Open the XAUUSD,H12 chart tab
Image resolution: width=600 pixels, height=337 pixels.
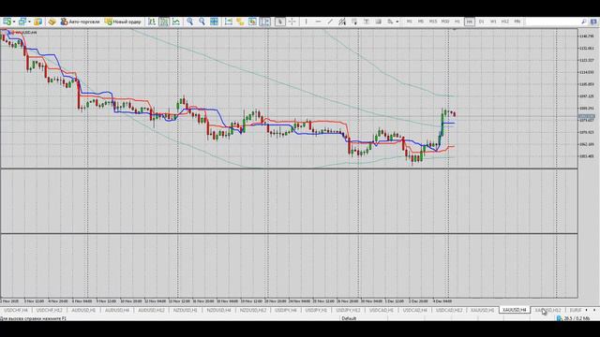point(547,310)
